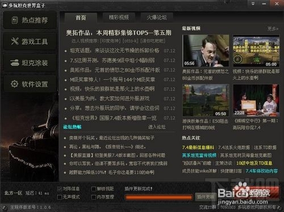Open news 视频：快乐的狼群
This screenshot has height=212, width=284.
112,89
